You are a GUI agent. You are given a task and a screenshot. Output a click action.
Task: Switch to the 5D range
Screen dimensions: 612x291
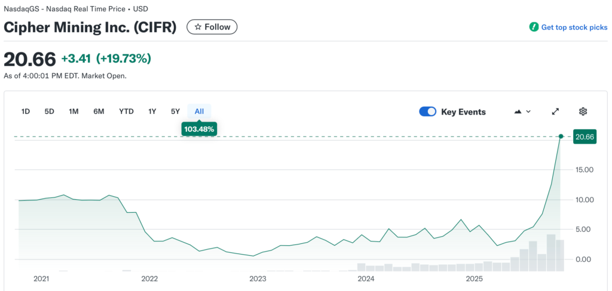pyautogui.click(x=50, y=112)
